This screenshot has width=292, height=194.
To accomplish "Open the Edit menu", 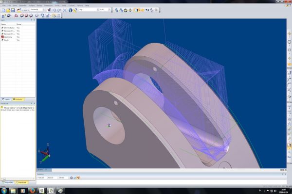I will point(9,5).
